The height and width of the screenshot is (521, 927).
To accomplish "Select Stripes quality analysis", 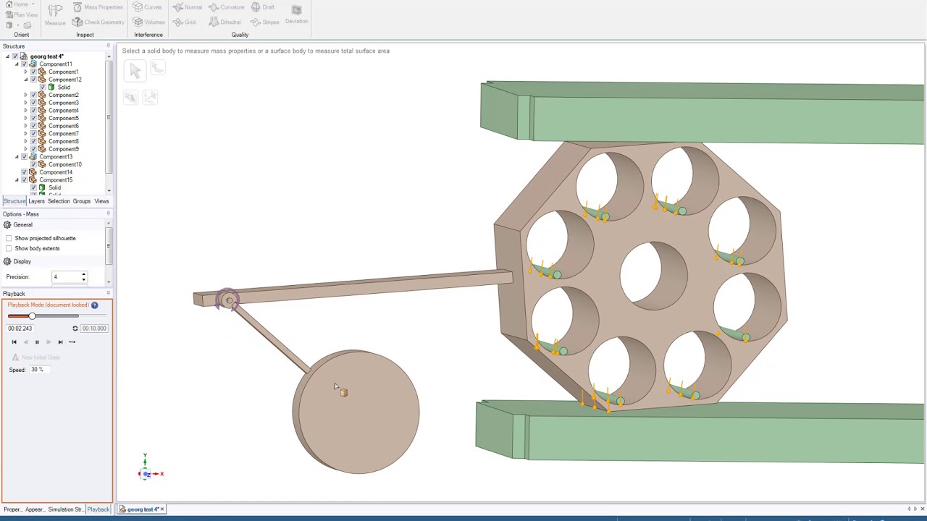I will coord(265,22).
